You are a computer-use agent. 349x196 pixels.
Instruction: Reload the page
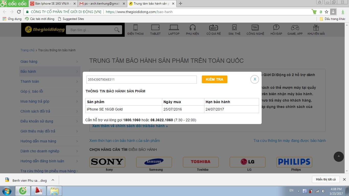(x=19, y=12)
